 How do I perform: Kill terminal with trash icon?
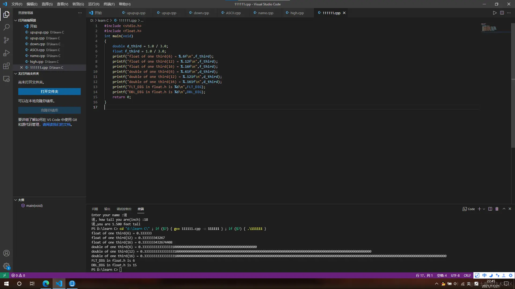tap(497, 209)
